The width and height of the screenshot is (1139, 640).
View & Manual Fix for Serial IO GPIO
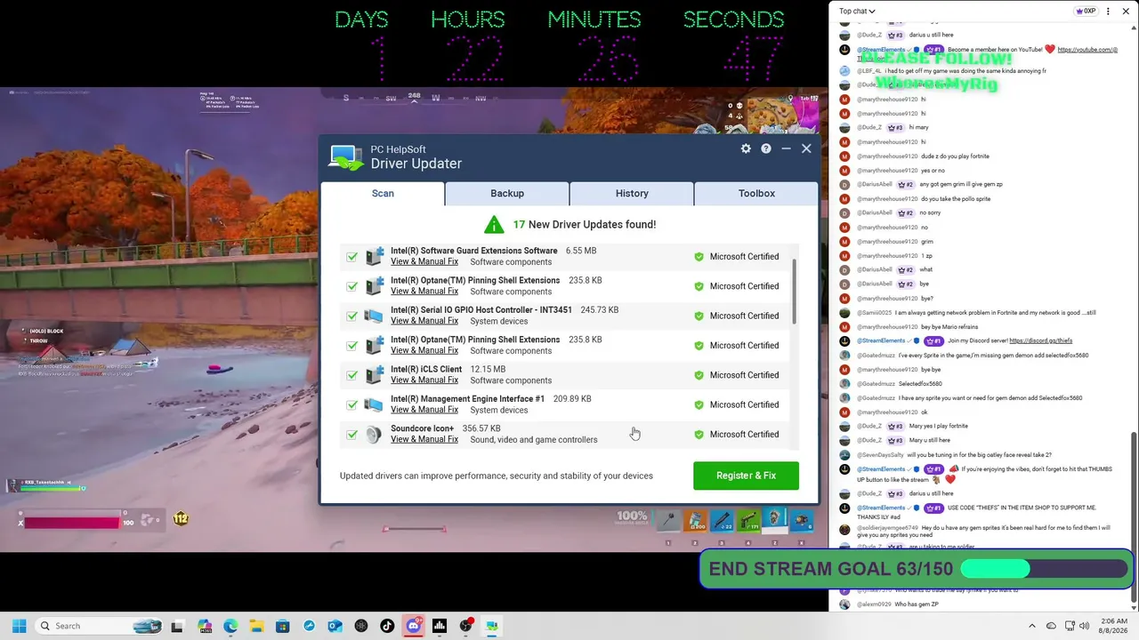424,321
